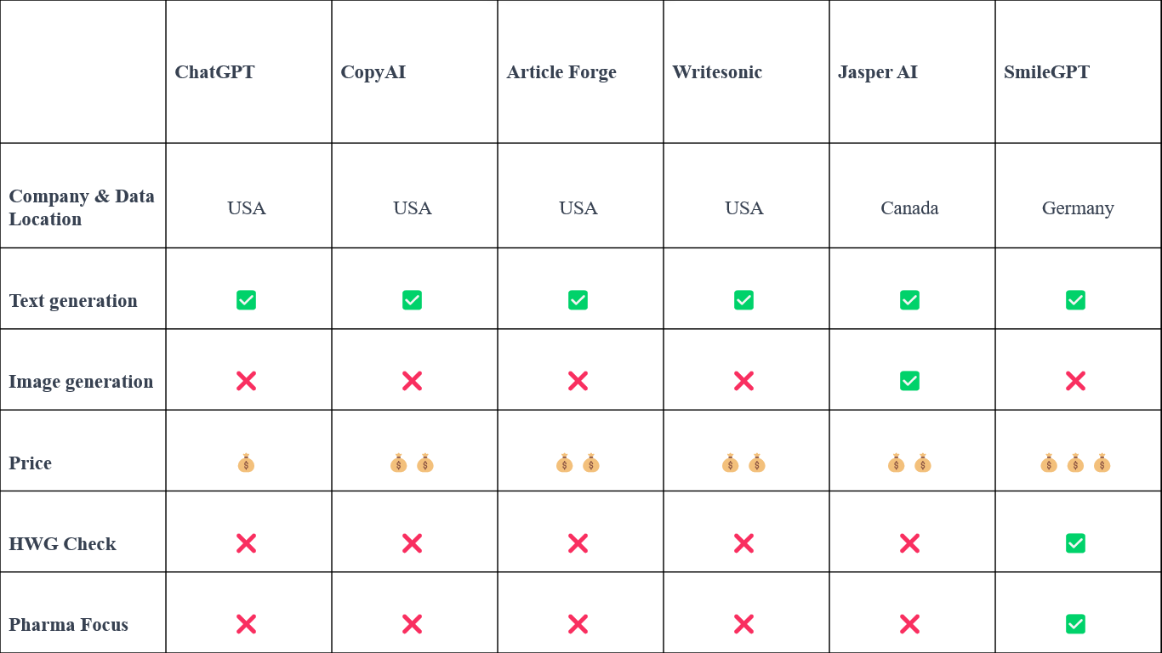Click the red cross for CopyAI Pharma Focus
1162x653 pixels.
pos(412,624)
